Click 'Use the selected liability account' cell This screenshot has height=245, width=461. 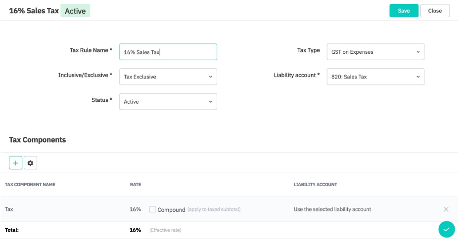332,209
